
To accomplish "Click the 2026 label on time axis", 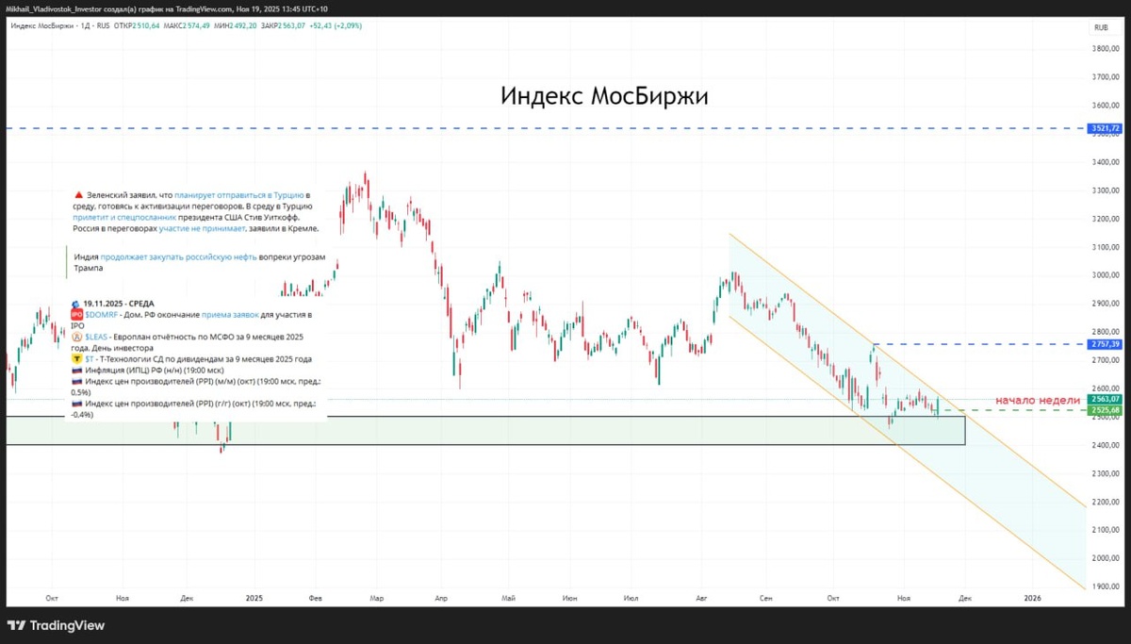I will click(x=1033, y=598).
